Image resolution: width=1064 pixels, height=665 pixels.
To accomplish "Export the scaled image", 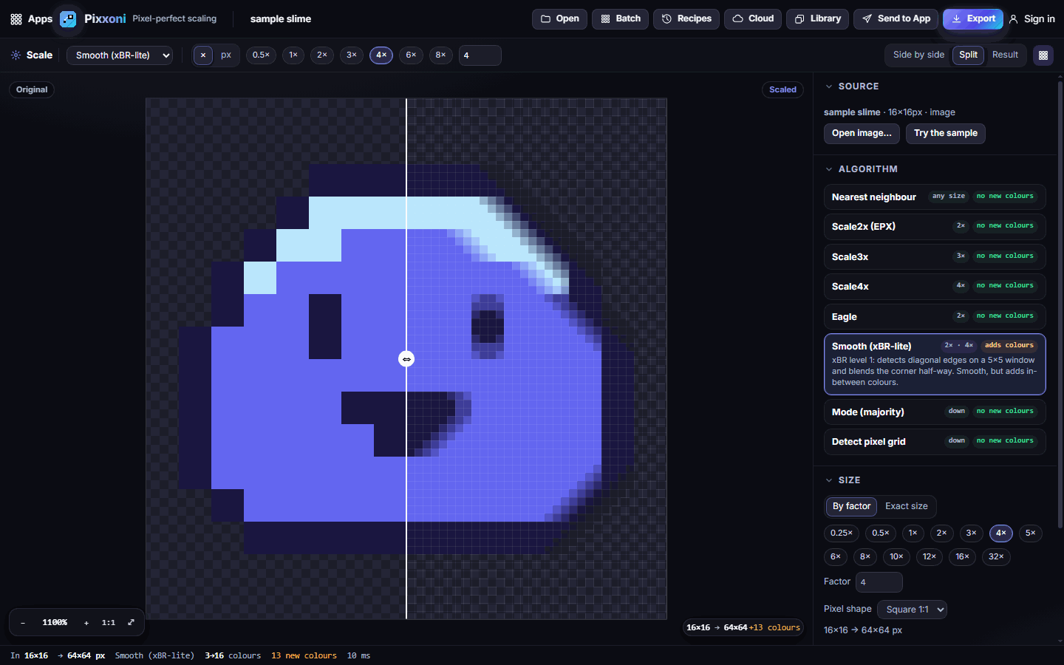I will click(973, 18).
